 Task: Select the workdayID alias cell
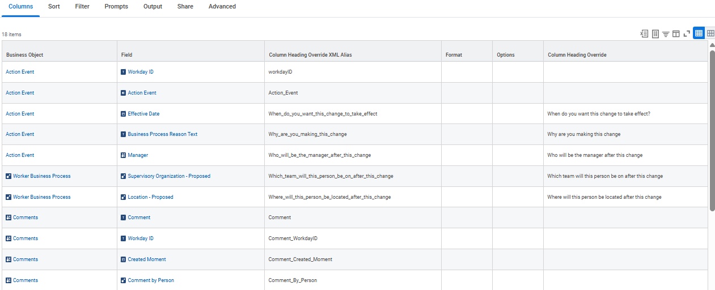pyautogui.click(x=353, y=72)
